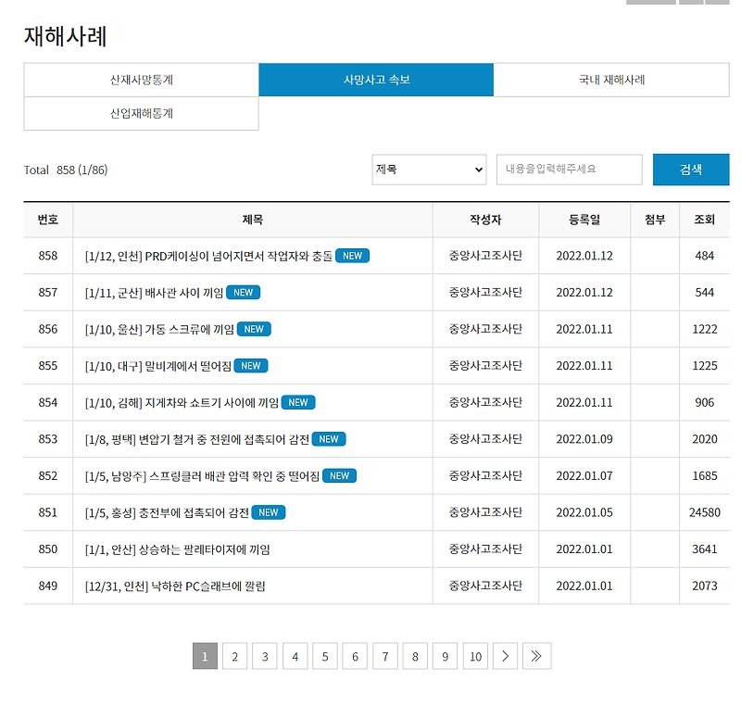Open post 854 지게차와 쇼트기 사이에 끼임
The image size is (741, 706).
click(182, 403)
